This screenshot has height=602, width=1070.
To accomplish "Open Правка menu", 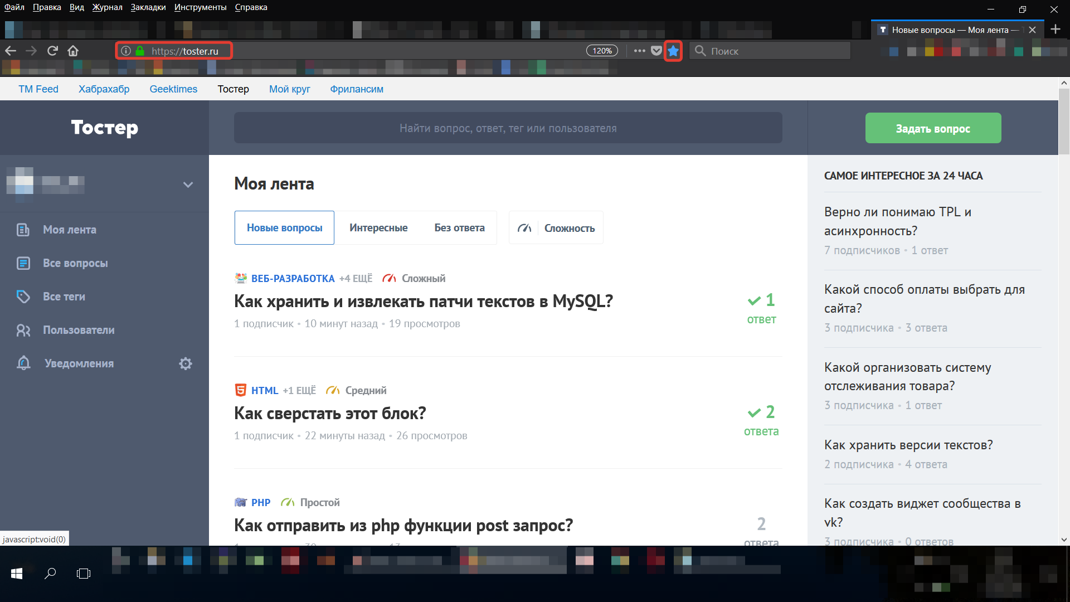I will point(47,7).
